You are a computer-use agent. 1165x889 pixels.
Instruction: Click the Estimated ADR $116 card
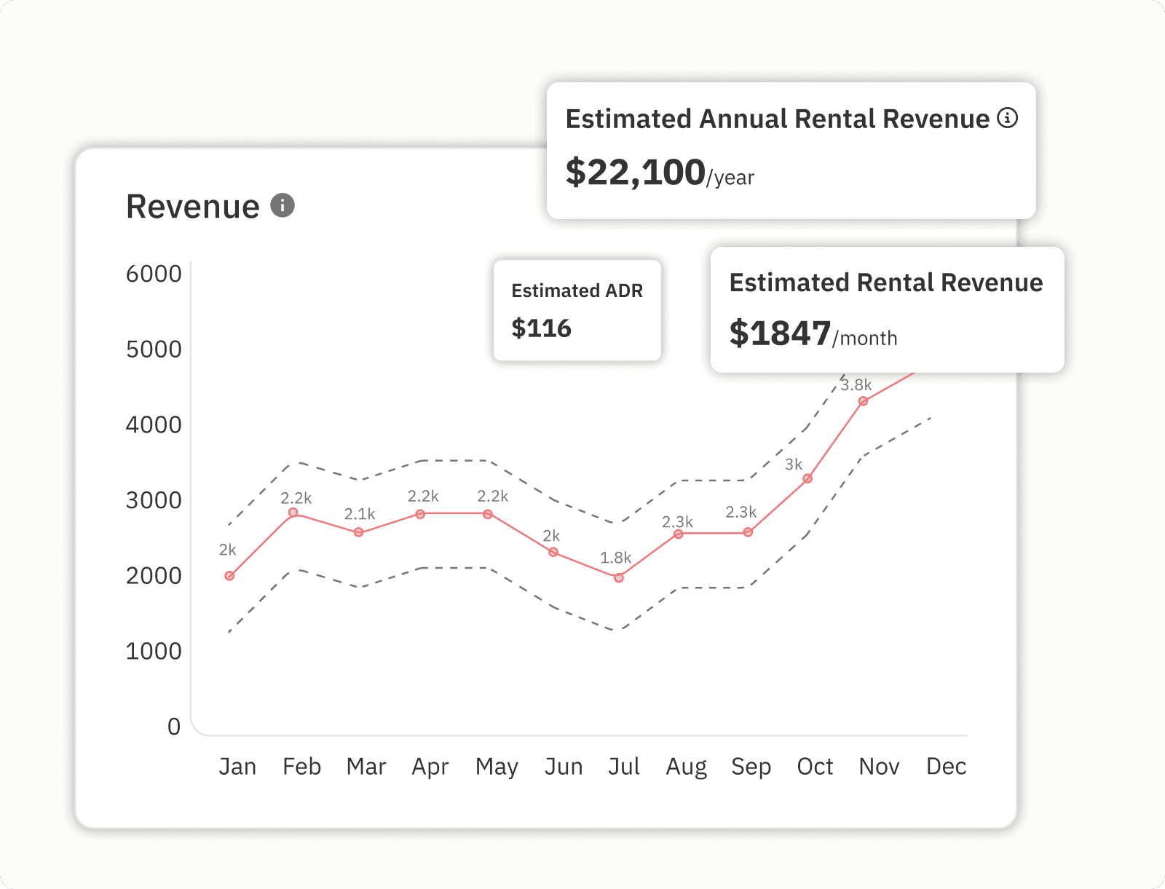pyautogui.click(x=577, y=310)
